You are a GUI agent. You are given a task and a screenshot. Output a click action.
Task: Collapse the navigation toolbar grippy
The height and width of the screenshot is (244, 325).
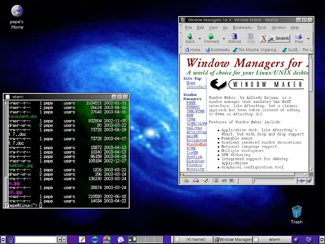(181, 39)
